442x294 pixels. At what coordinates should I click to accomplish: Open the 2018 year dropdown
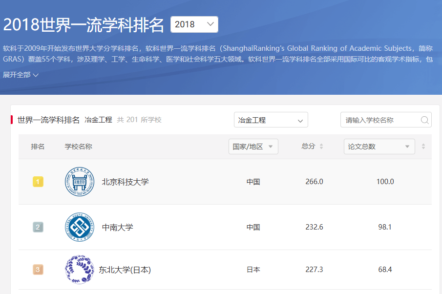(194, 24)
